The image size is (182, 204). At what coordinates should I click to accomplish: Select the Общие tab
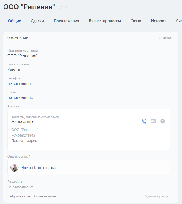pyautogui.click(x=14, y=21)
